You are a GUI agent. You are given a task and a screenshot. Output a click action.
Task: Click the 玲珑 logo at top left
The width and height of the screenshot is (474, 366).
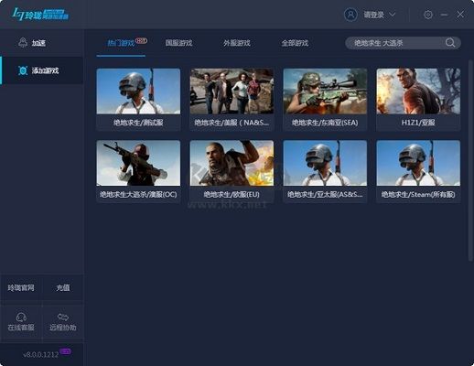(x=40, y=15)
